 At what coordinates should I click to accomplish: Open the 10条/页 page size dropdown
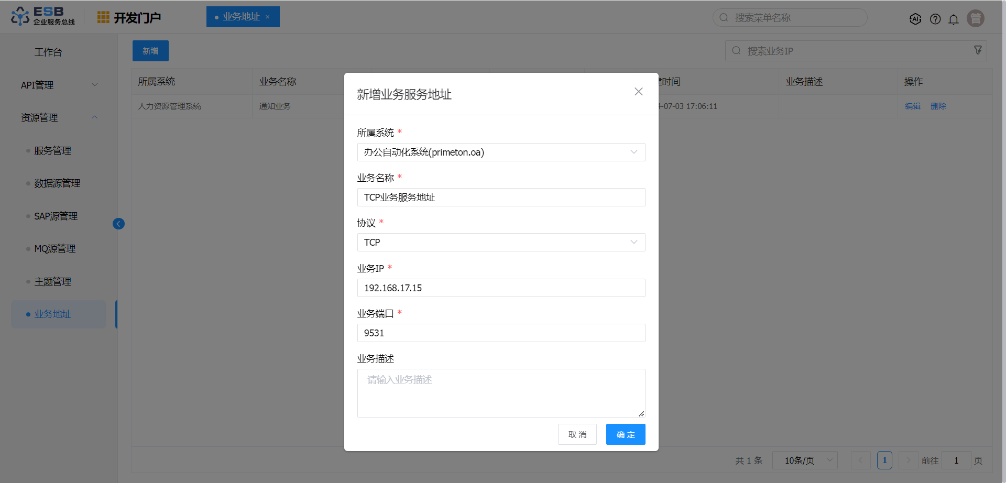pos(805,460)
